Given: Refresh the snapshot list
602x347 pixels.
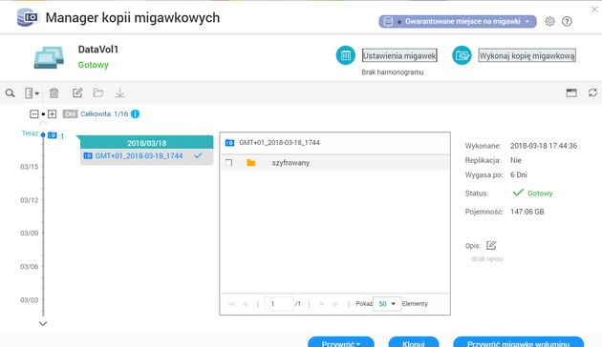Looking at the screenshot, I should click(592, 92).
